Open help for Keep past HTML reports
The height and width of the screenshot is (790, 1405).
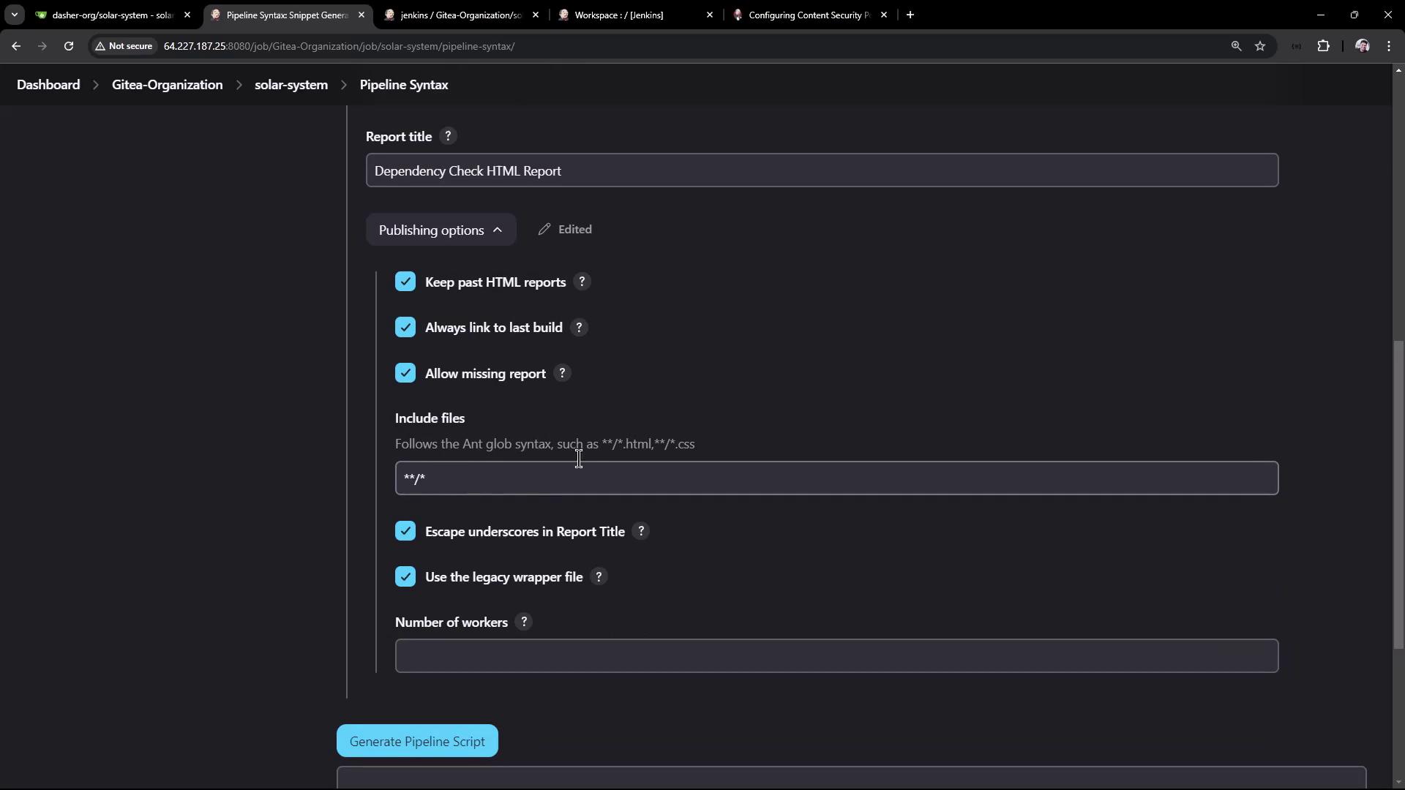(582, 282)
